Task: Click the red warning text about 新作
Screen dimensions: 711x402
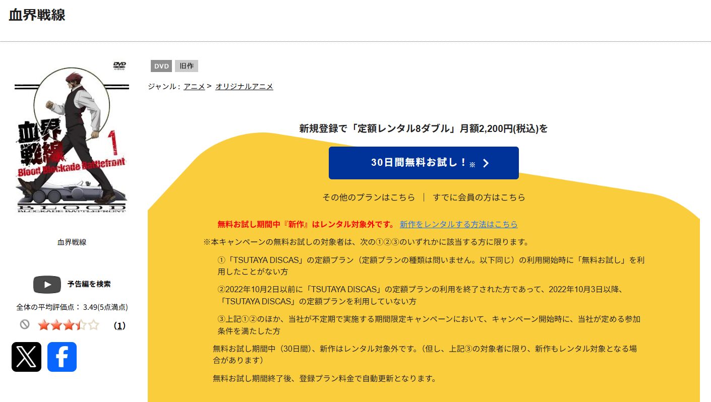Action: tap(306, 224)
